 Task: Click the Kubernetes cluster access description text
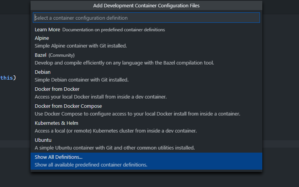[x=116, y=131]
